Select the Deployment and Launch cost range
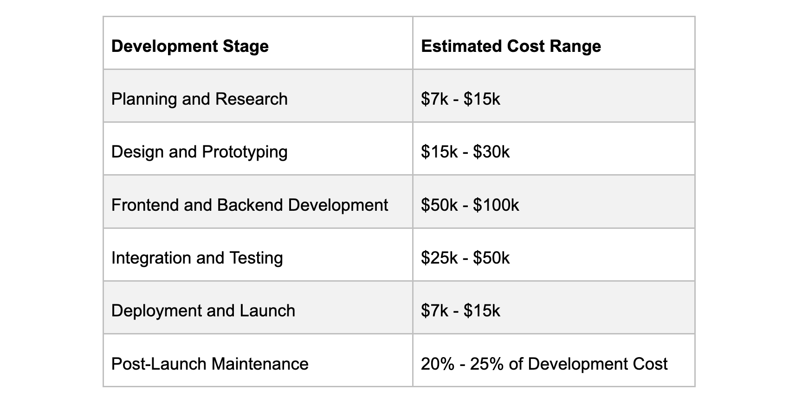This screenshot has width=789, height=403. point(460,311)
